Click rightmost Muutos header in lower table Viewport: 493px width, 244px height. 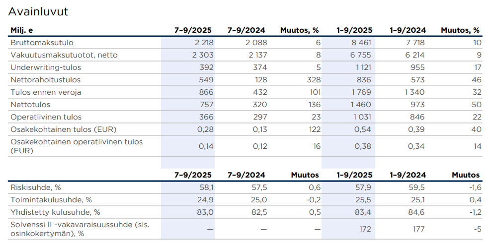(466, 175)
